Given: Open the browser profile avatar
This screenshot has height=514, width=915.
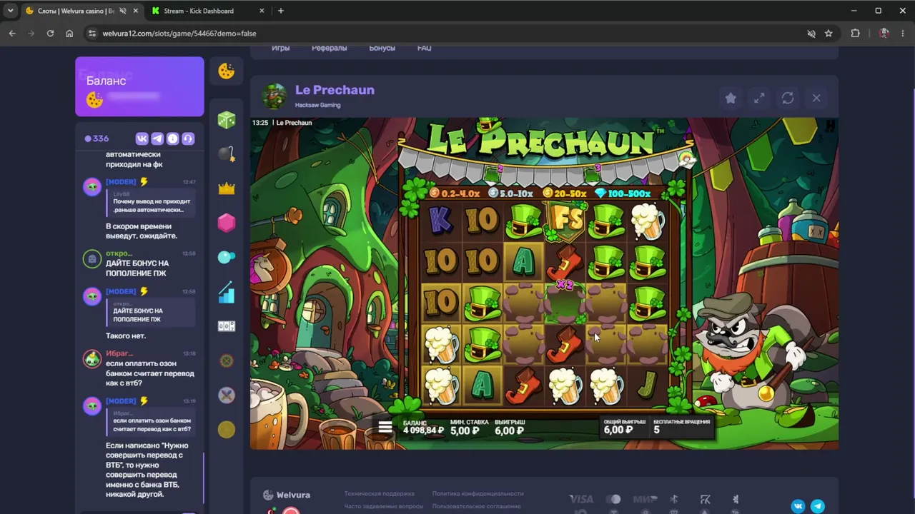Looking at the screenshot, I should [884, 34].
